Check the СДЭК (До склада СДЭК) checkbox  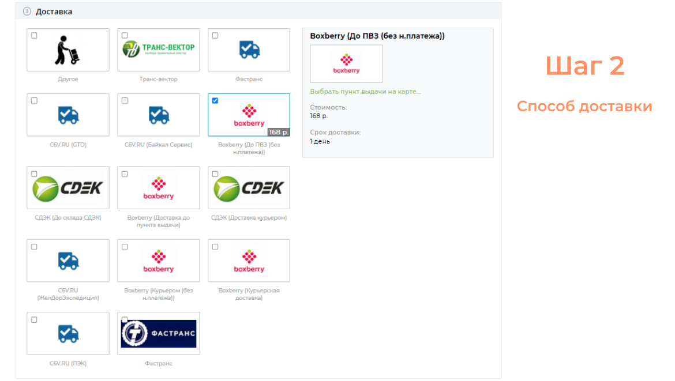click(x=34, y=173)
